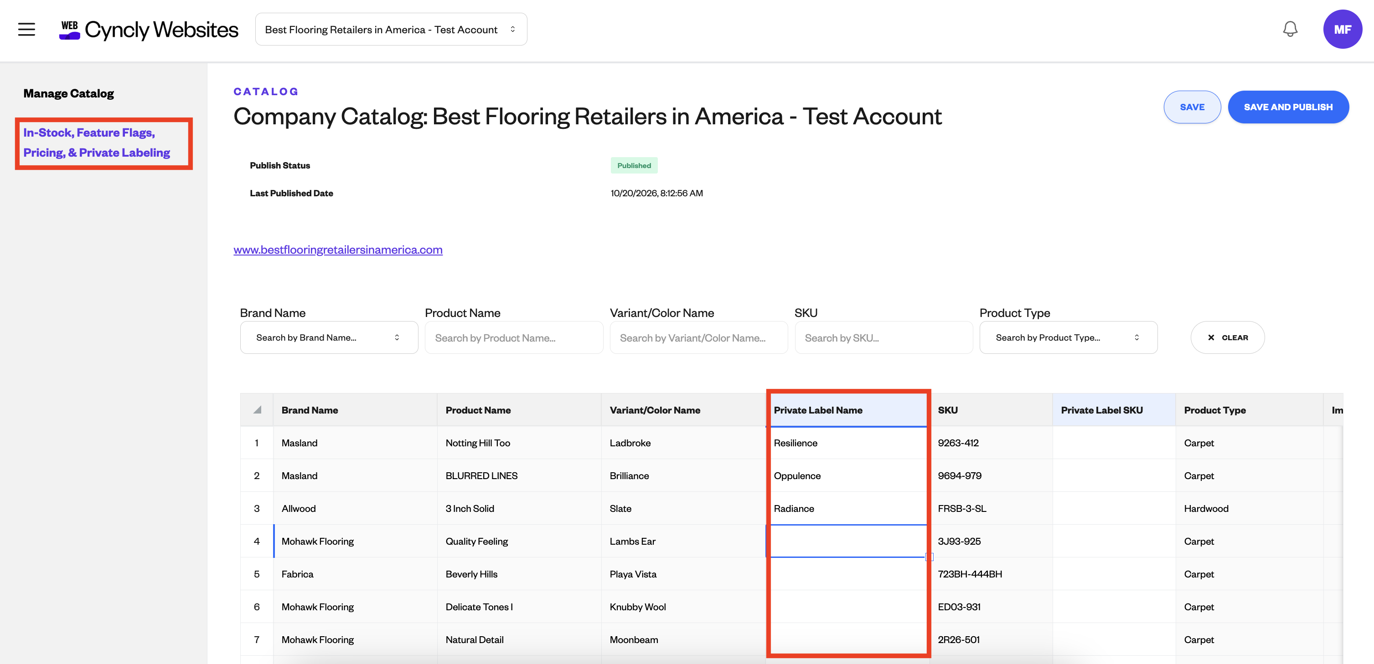The width and height of the screenshot is (1374, 664).
Task: Select the Product Name column header
Action: (519, 410)
